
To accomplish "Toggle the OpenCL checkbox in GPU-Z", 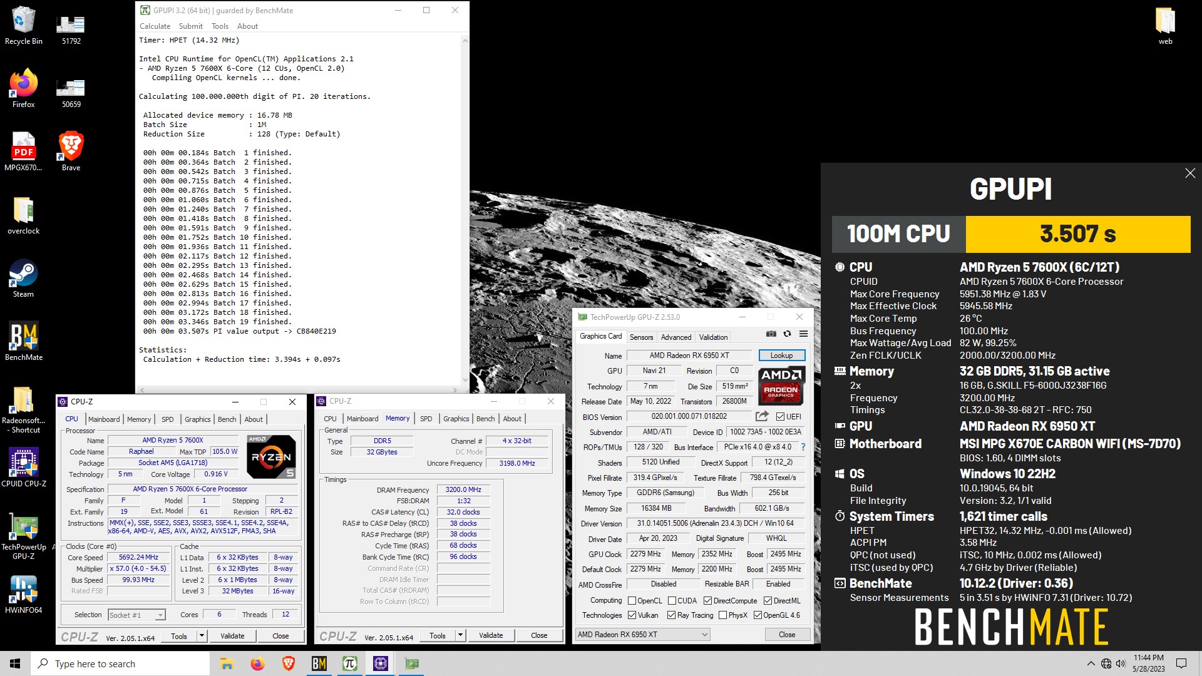I will tap(632, 601).
